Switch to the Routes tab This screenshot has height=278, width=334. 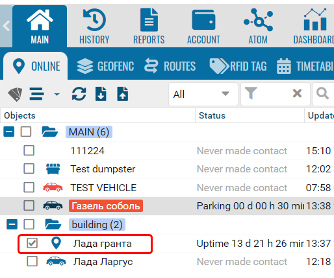tap(170, 66)
